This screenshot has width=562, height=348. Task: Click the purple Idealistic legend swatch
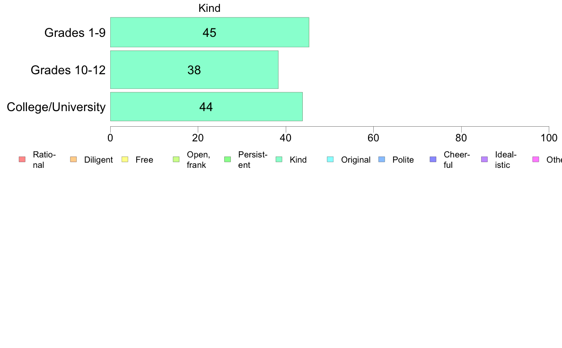pyautogui.click(x=484, y=159)
